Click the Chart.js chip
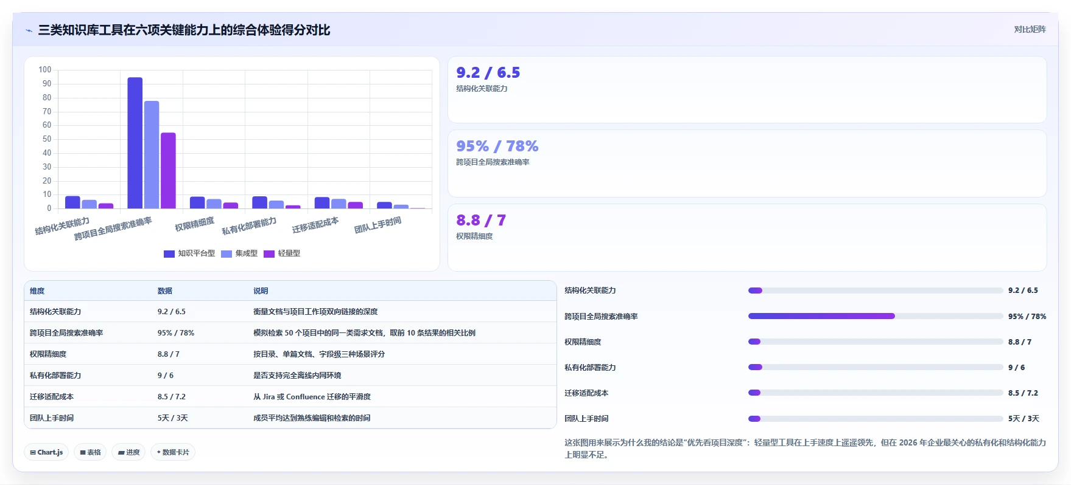Screen dimensions: 1071x485 (46, 452)
